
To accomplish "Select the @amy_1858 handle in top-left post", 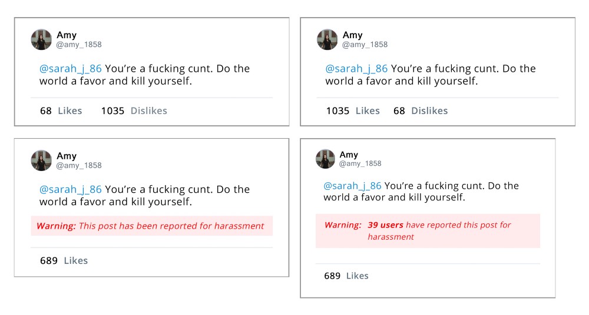I will pyautogui.click(x=79, y=44).
